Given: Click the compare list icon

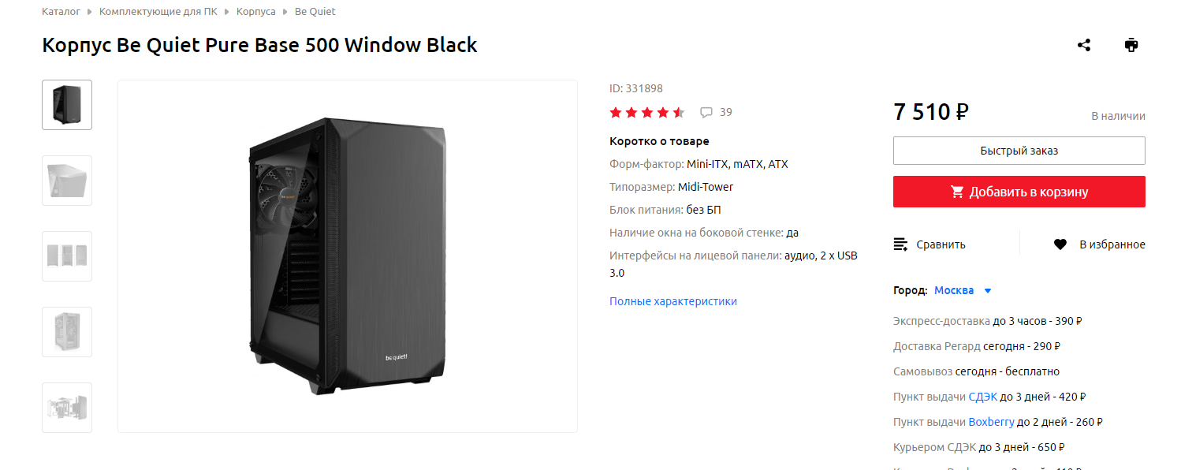Looking at the screenshot, I should click(x=900, y=244).
